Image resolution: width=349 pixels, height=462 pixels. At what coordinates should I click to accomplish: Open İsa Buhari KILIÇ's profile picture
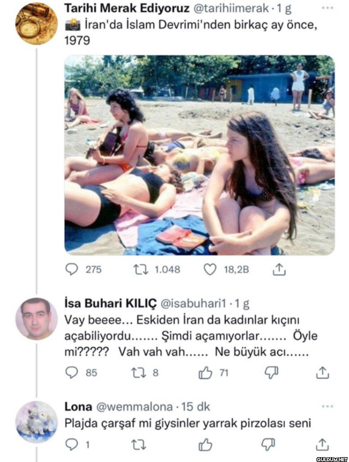[x=37, y=318]
